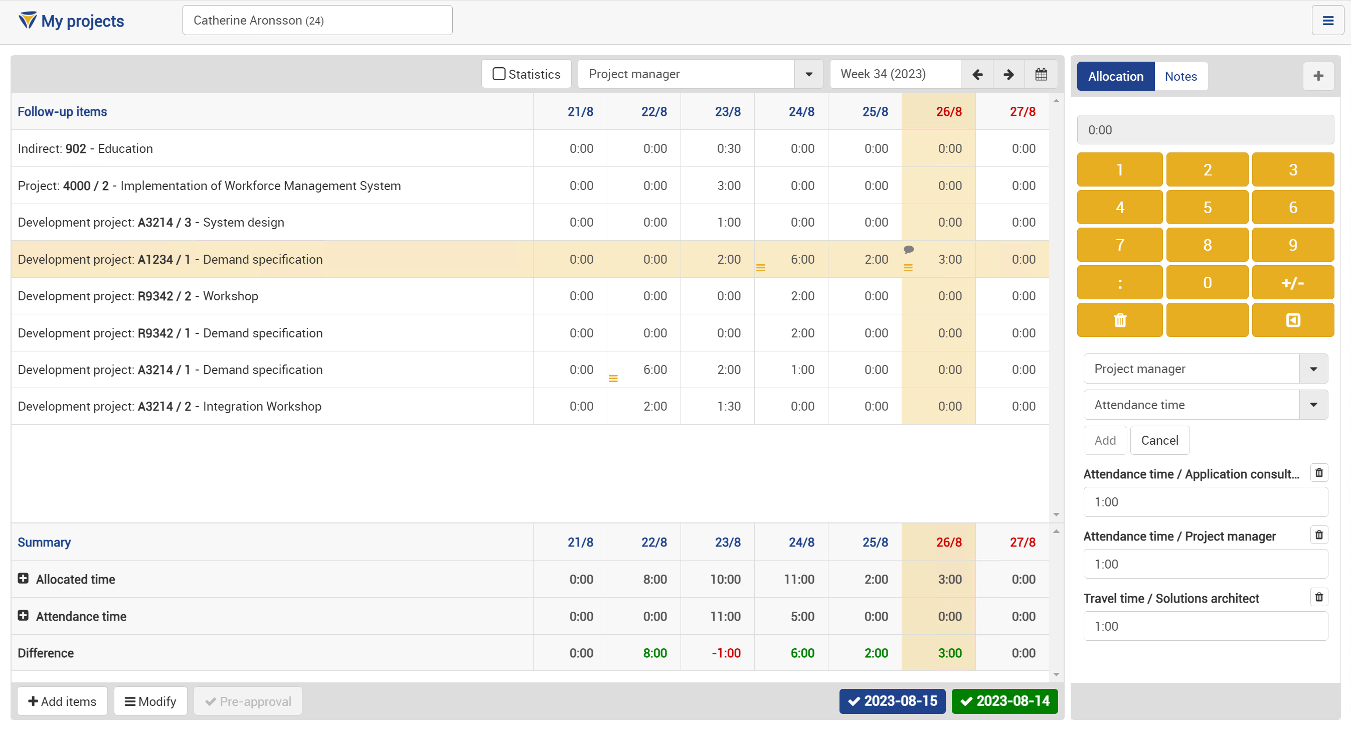Select A3214 / 2 Integration Workshop row

coord(530,407)
